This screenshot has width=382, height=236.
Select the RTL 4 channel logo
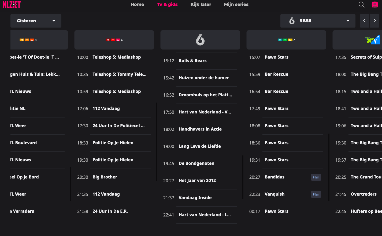(28, 40)
